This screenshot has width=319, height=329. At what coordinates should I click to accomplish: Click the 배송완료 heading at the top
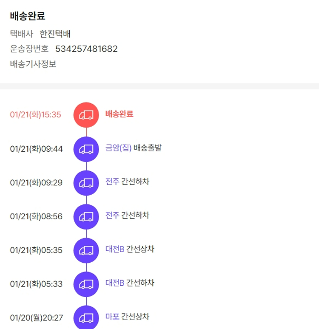[x=28, y=16]
